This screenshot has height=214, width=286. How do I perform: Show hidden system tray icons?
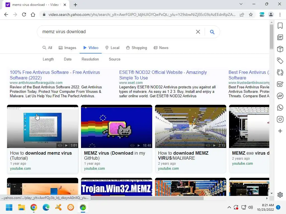tap(229, 207)
